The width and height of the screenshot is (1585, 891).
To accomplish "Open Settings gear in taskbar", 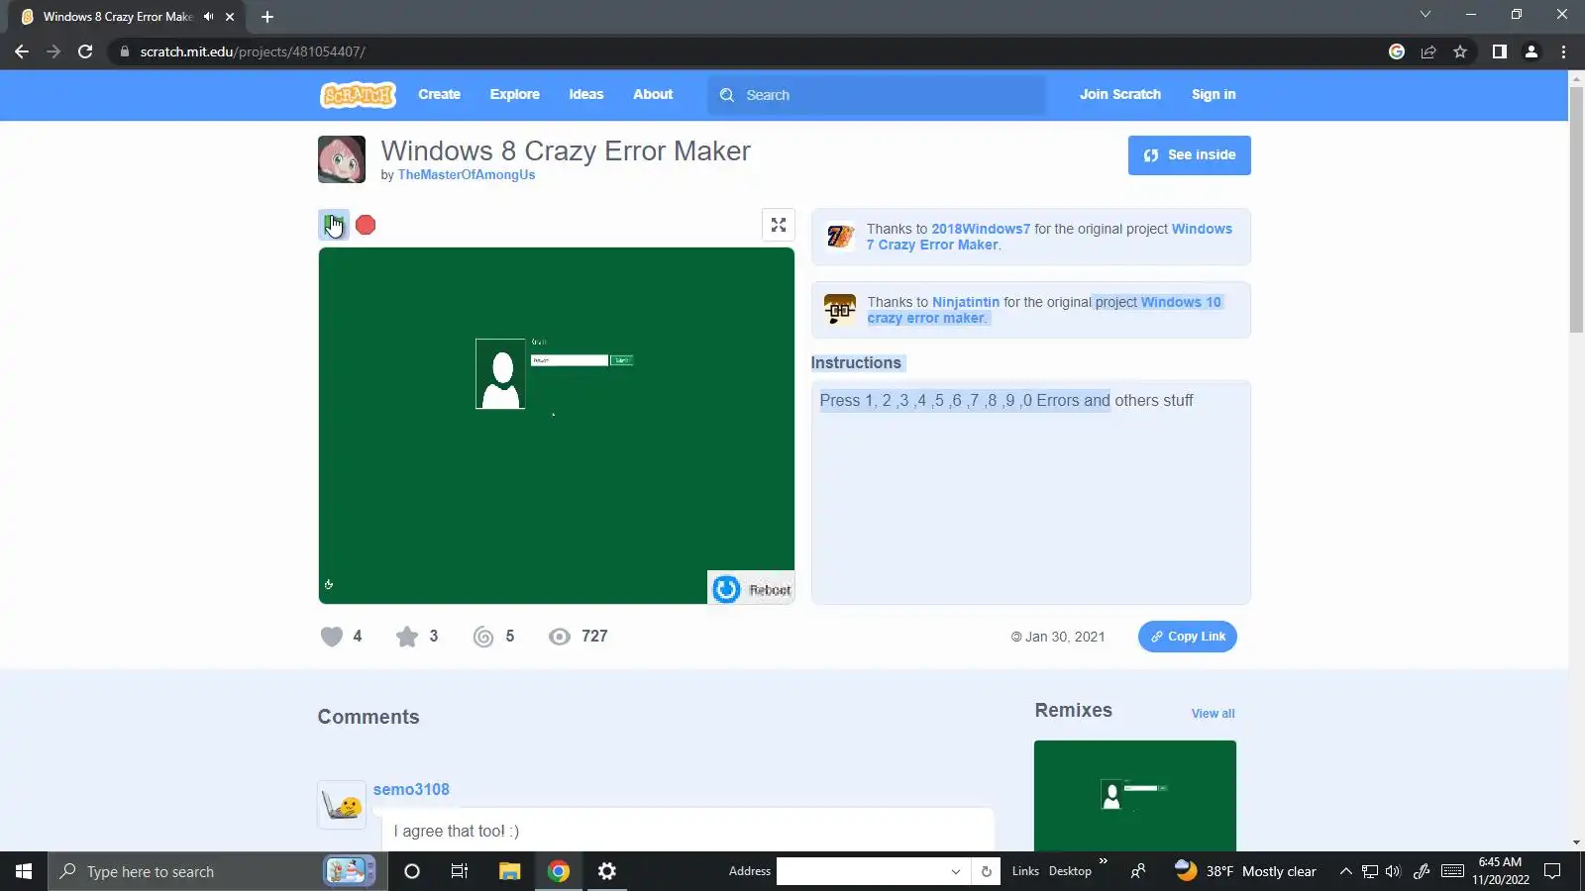I will tap(607, 871).
